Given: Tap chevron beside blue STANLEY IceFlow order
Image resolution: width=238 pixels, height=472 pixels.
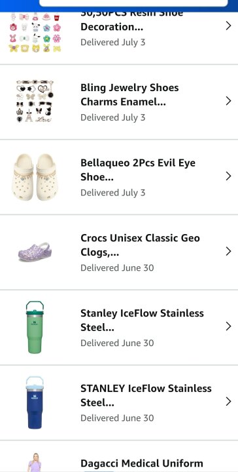Looking at the screenshot, I should coord(228,402).
